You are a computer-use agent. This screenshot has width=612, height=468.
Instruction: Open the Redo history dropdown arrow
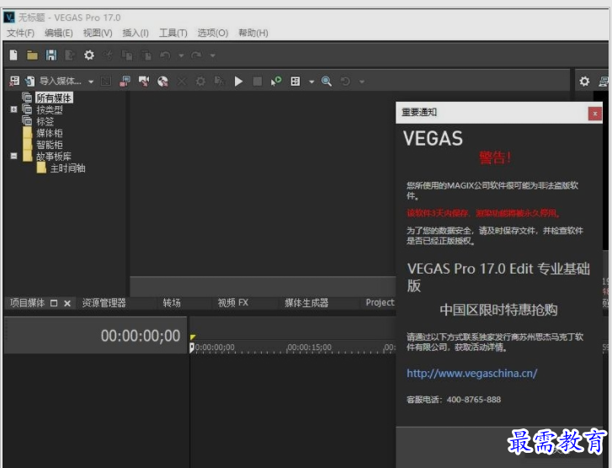coord(213,56)
